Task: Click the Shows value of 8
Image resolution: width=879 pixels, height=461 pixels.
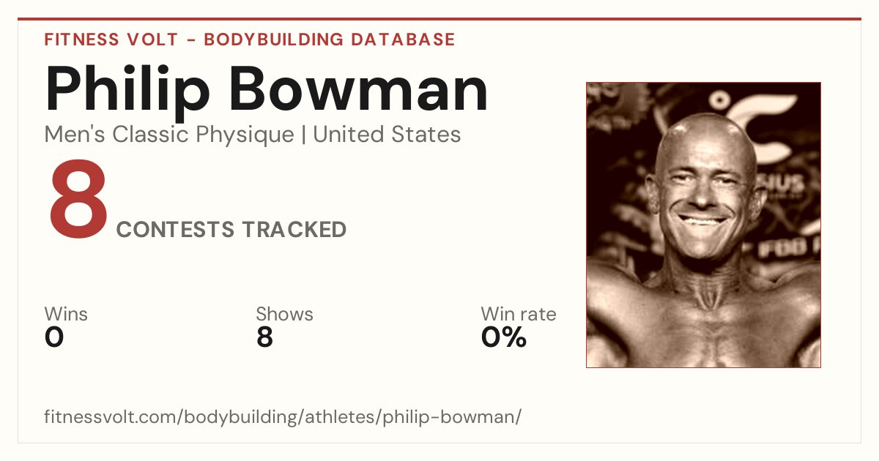Action: pyautogui.click(x=264, y=337)
